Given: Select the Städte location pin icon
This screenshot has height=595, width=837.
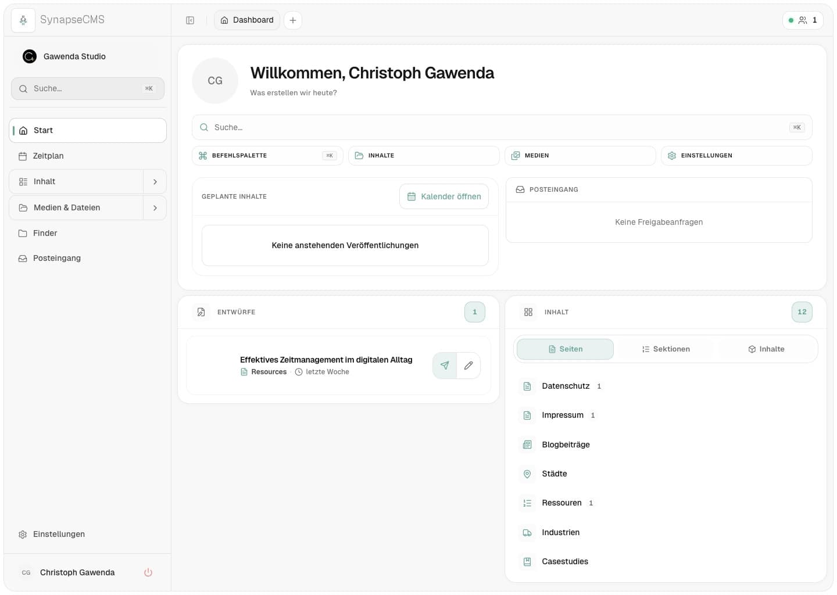Looking at the screenshot, I should [x=527, y=474].
